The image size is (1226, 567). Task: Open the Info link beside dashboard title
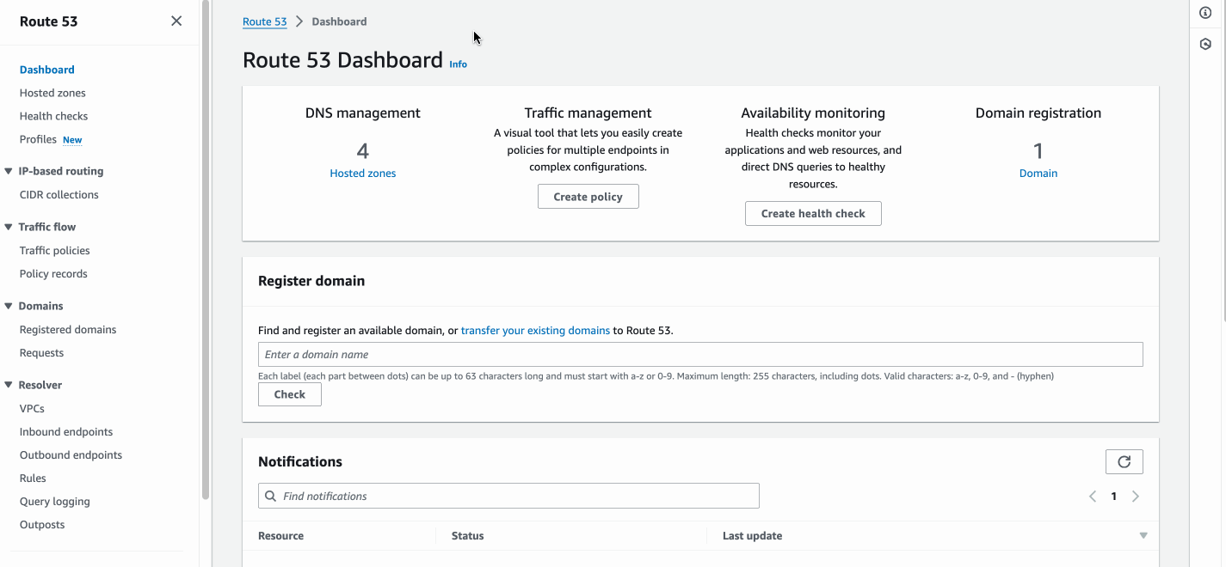(x=458, y=64)
